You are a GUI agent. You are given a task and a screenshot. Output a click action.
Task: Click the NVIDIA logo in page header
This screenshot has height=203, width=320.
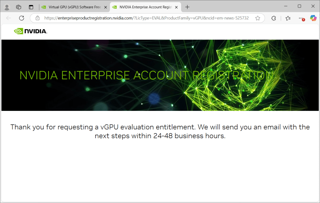point(31,31)
